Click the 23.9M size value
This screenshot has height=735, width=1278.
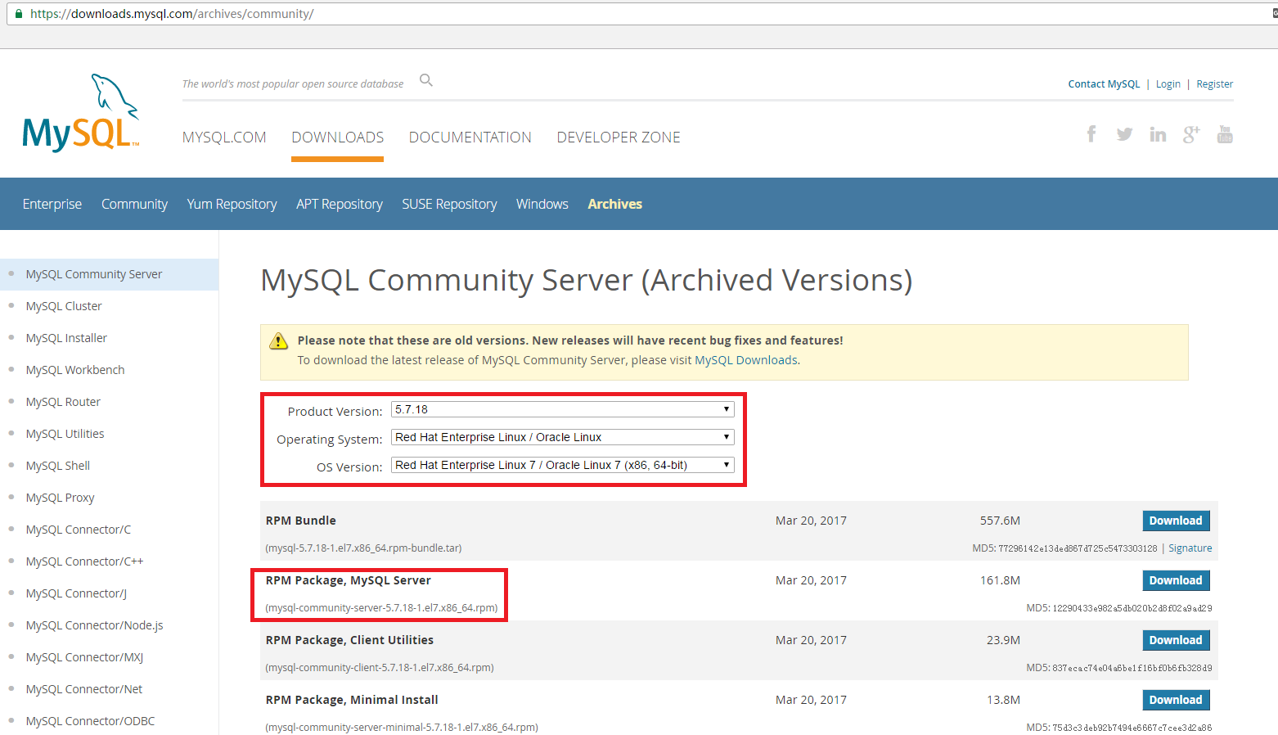tap(1003, 640)
